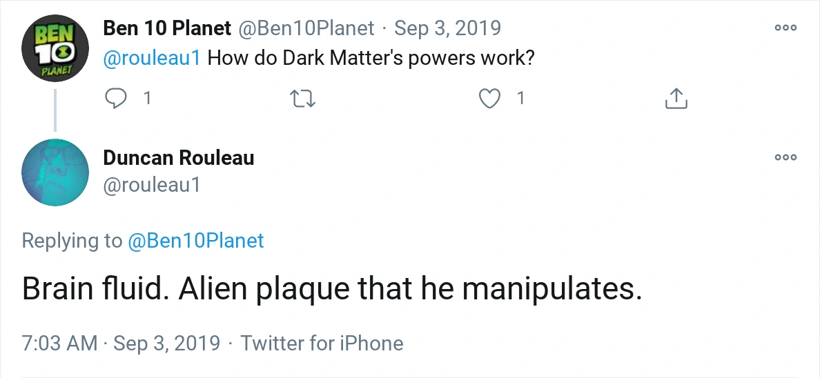820x378 pixels.
Task: Open the Sep 3, 2019 date link in the header
Action: [447, 28]
